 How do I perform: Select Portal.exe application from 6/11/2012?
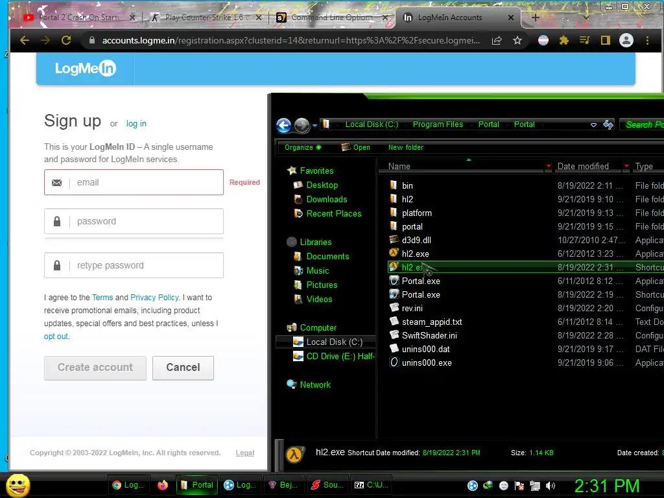[x=421, y=281]
